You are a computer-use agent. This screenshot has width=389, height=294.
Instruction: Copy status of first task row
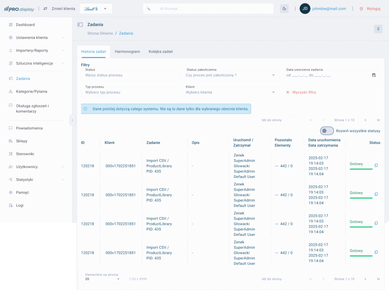tap(376, 165)
